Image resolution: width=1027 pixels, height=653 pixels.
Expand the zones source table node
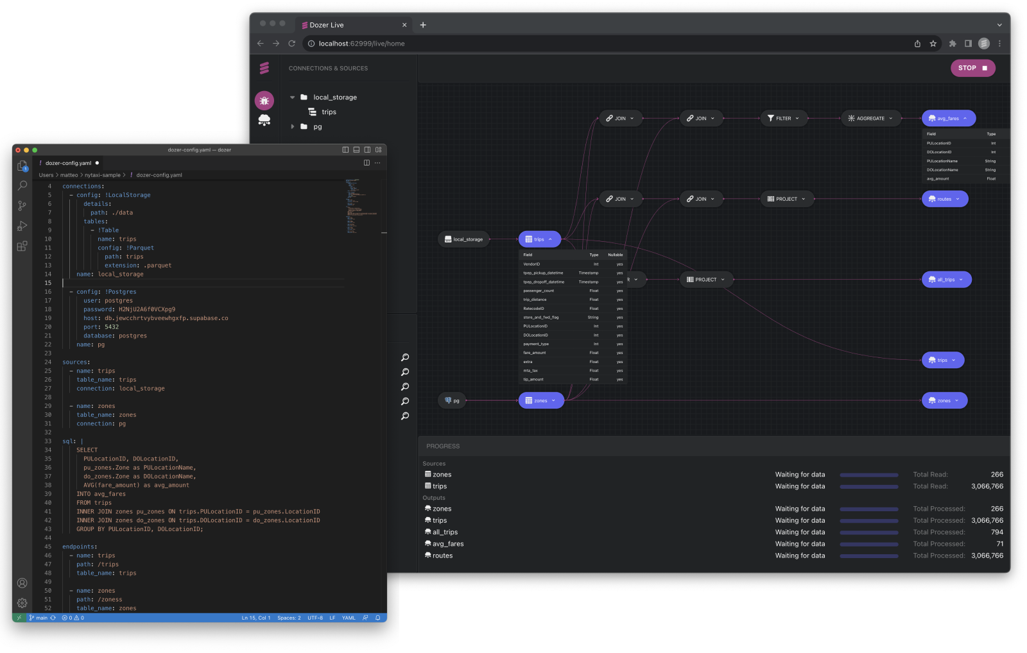pyautogui.click(x=553, y=401)
